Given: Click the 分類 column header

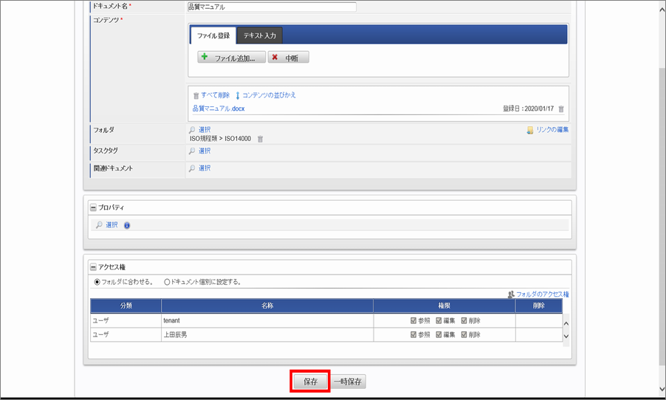Looking at the screenshot, I should [126, 306].
